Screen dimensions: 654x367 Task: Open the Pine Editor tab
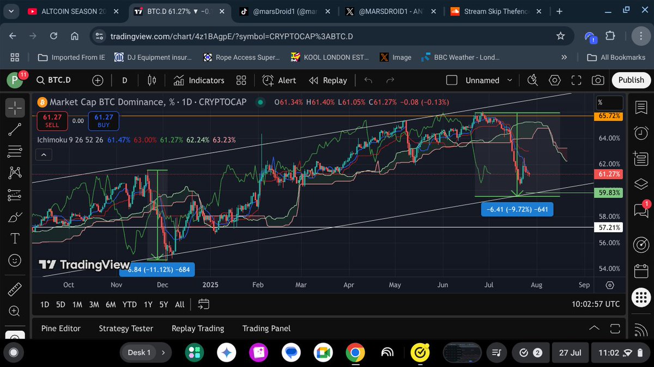pyautogui.click(x=61, y=328)
